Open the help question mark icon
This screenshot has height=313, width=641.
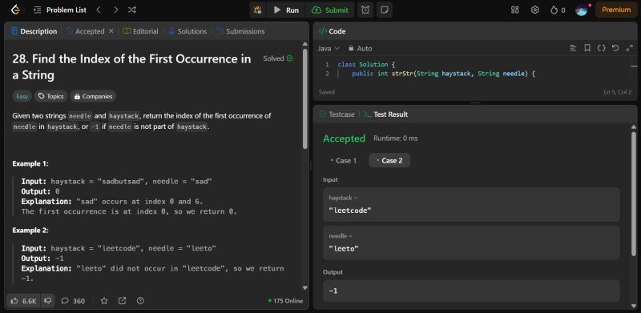coord(140,301)
